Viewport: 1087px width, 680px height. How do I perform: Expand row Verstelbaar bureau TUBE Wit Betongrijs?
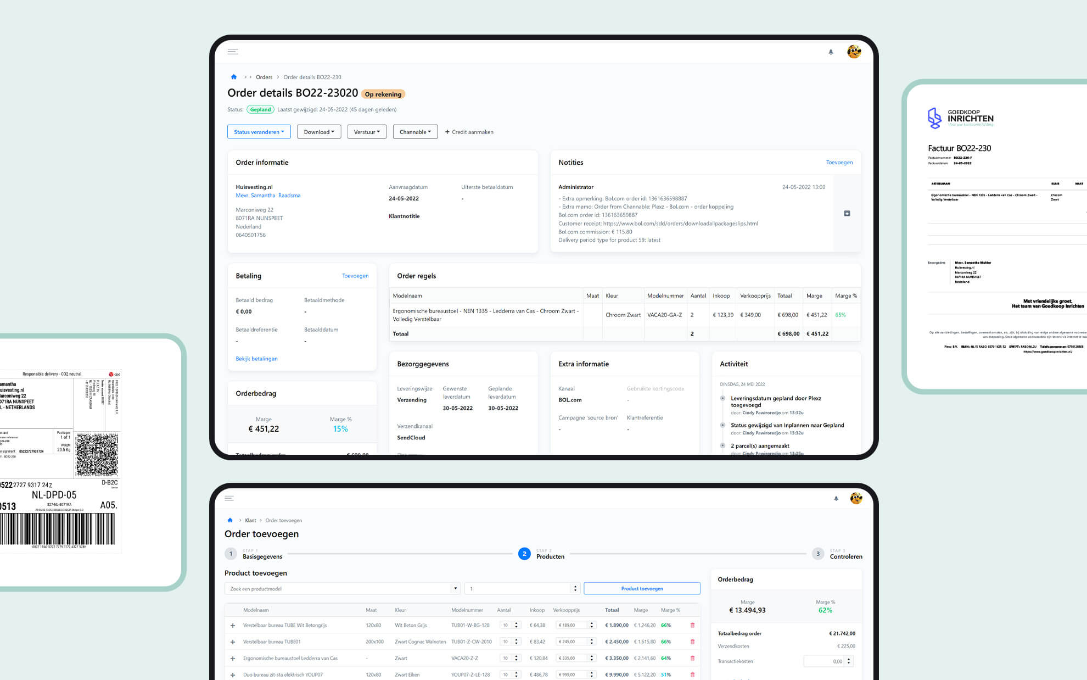pyautogui.click(x=233, y=626)
